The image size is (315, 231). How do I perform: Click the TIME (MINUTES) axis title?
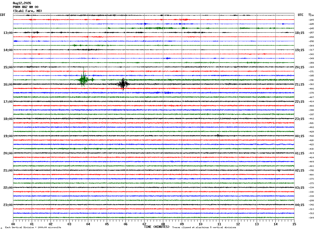pos(157,227)
